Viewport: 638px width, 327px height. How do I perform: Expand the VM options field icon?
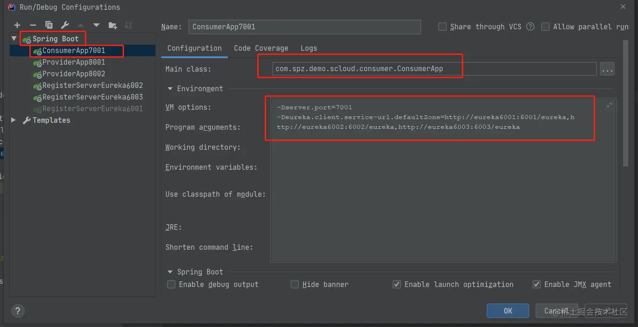[610, 105]
